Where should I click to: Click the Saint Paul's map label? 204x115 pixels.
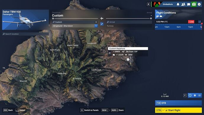tap(55, 50)
